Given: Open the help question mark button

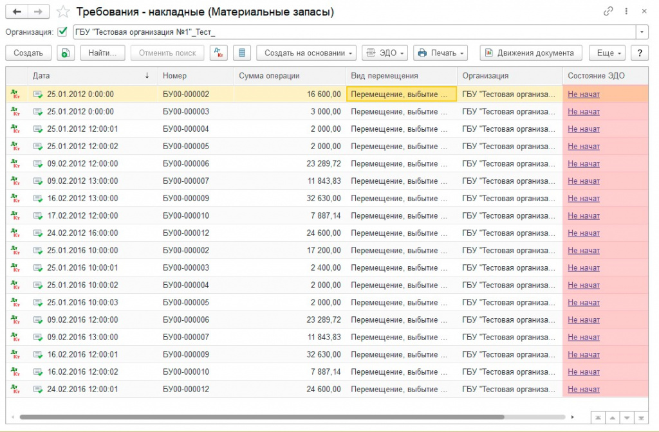Looking at the screenshot, I should point(639,53).
